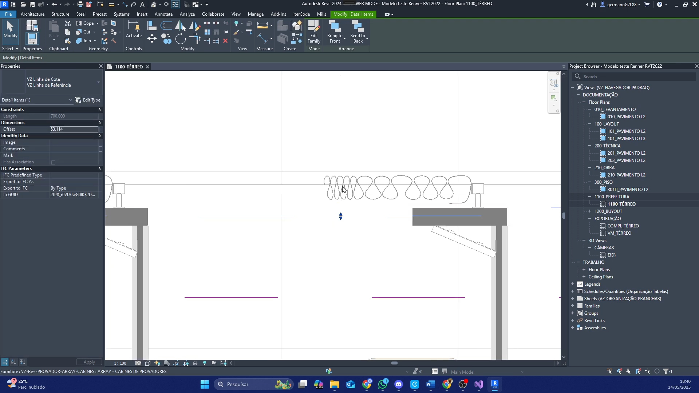Image resolution: width=699 pixels, height=393 pixels.
Task: Toggle Select Pinned Elements in status bar
Action: pyautogui.click(x=629, y=372)
